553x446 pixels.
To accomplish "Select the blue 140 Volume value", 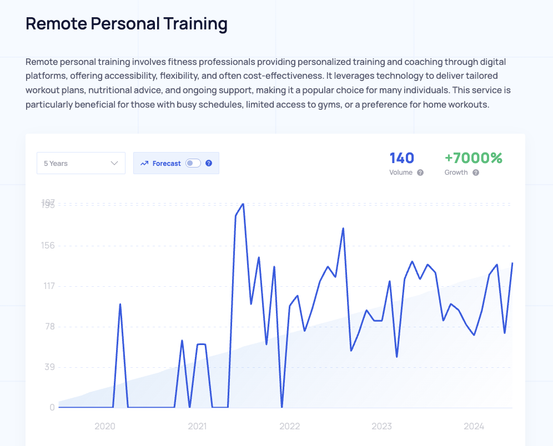I will click(401, 158).
